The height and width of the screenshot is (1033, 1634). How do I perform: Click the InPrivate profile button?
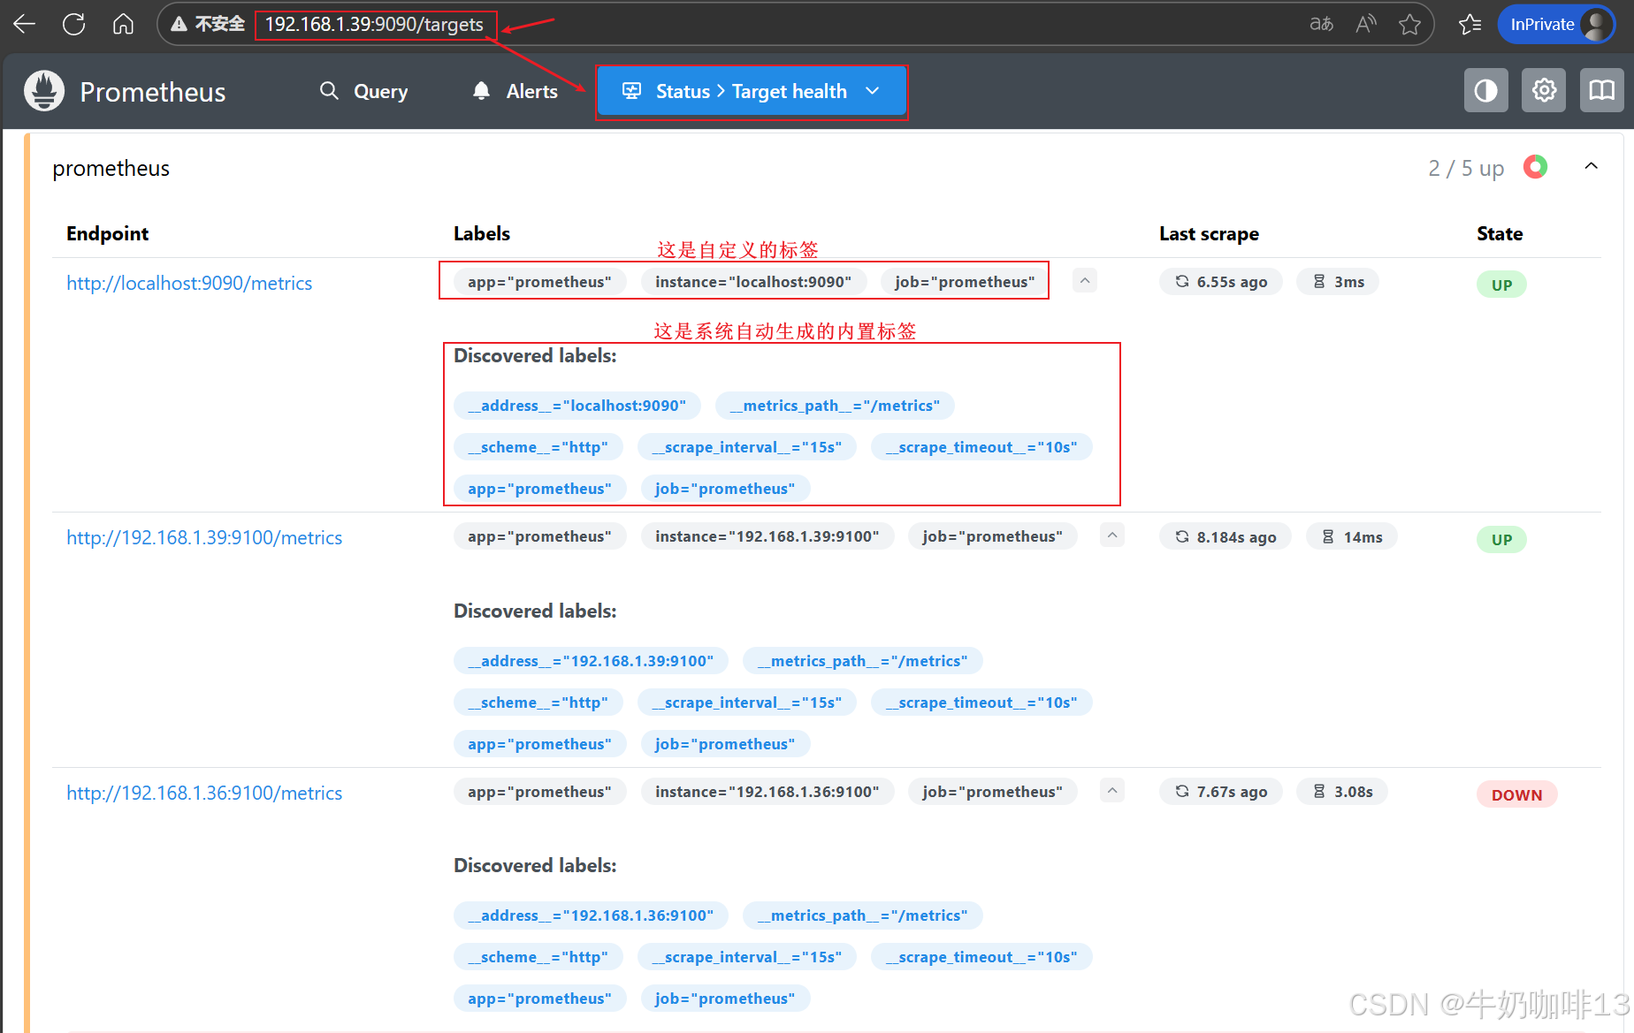[x=1556, y=24]
